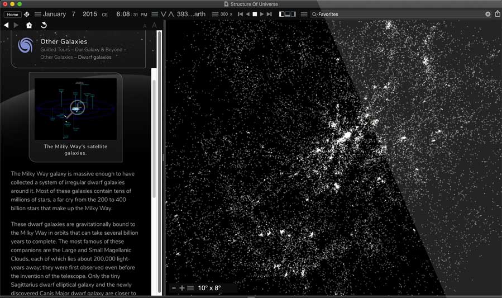Viewport: 502px width, 298px height.
Task: Click the Home button in toolbar
Action: (x=12, y=15)
